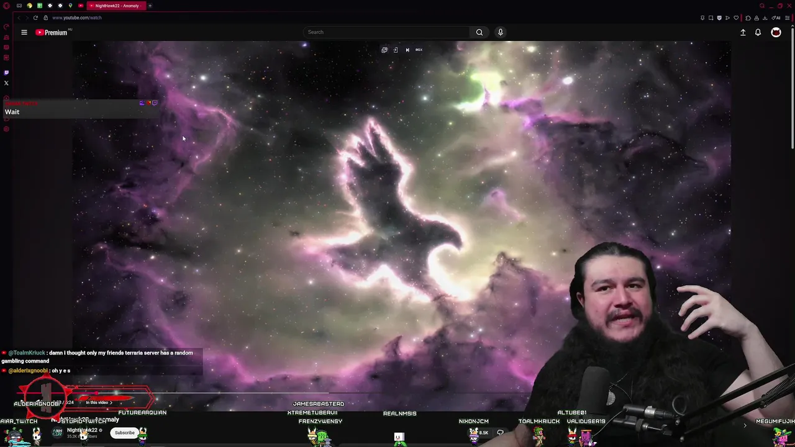Add page to bookmarks heart icon
Image resolution: width=795 pixels, height=447 pixels.
[736, 18]
